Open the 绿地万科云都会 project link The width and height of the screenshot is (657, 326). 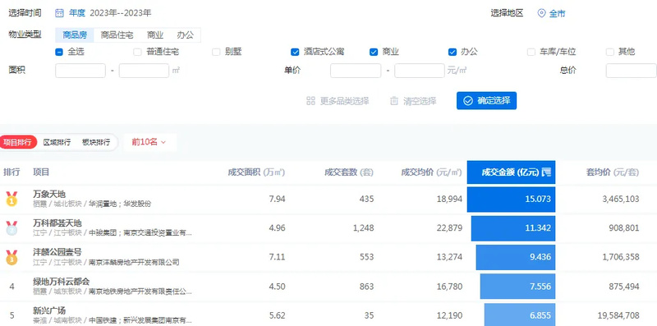click(61, 282)
